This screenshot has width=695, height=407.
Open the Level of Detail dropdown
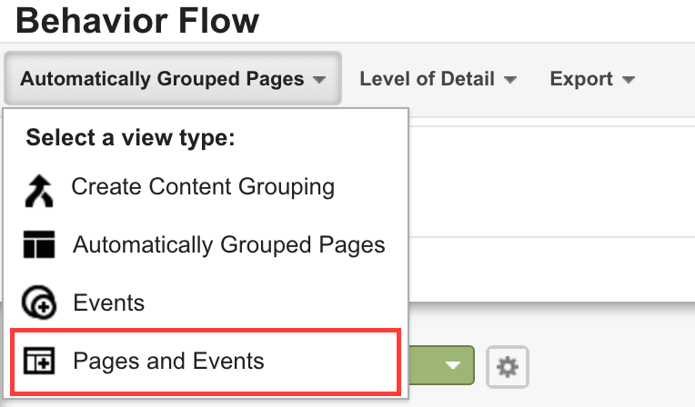(x=438, y=79)
